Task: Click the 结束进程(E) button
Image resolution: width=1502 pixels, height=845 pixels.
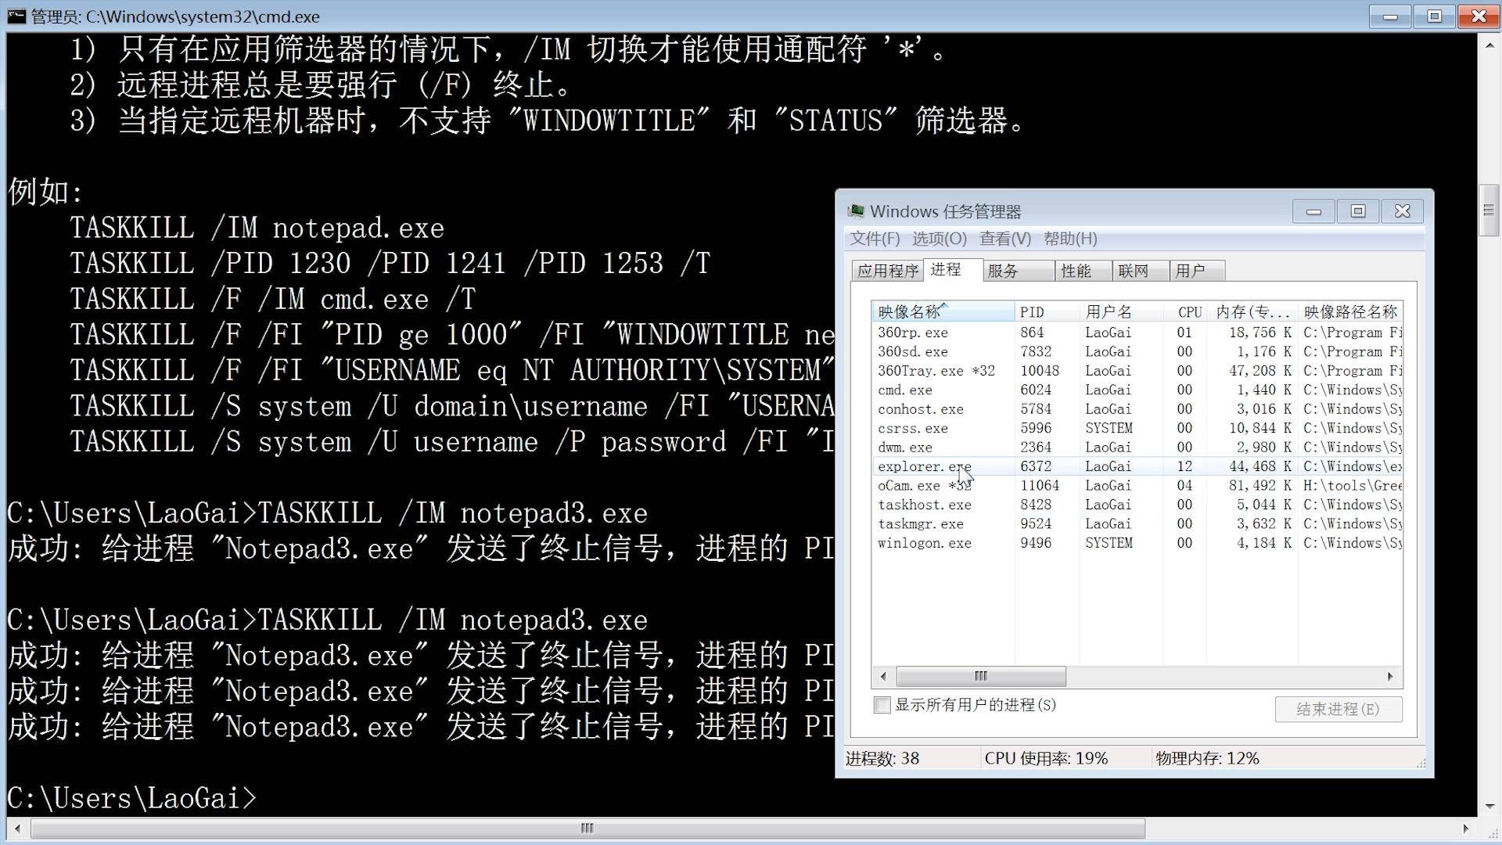Action: click(1339, 709)
